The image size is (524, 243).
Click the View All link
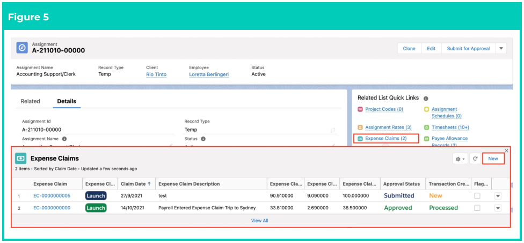click(260, 221)
